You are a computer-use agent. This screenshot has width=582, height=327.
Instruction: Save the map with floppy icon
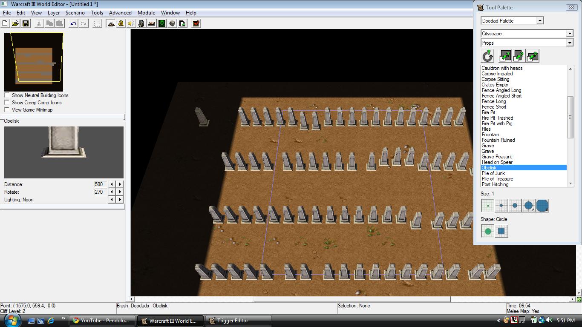coord(25,23)
